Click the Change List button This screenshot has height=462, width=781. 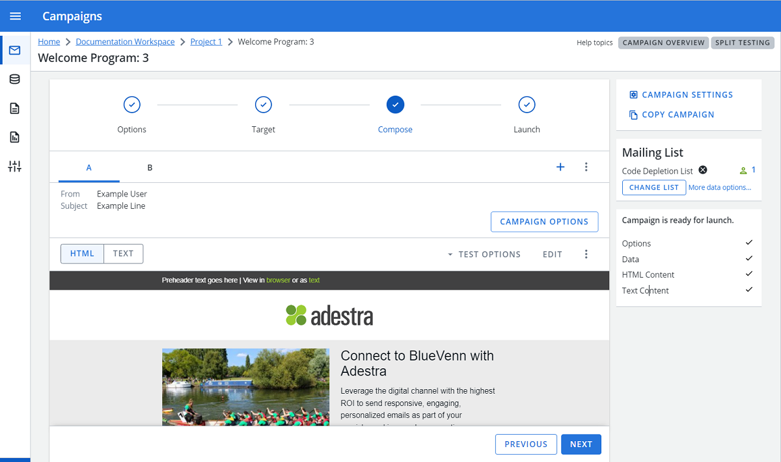654,187
